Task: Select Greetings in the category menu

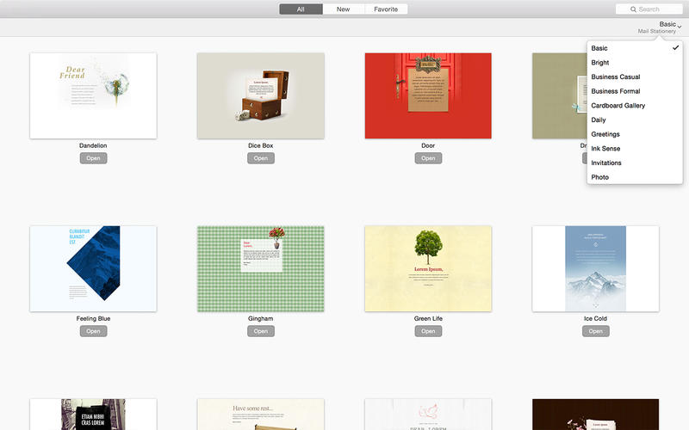Action: point(635,134)
